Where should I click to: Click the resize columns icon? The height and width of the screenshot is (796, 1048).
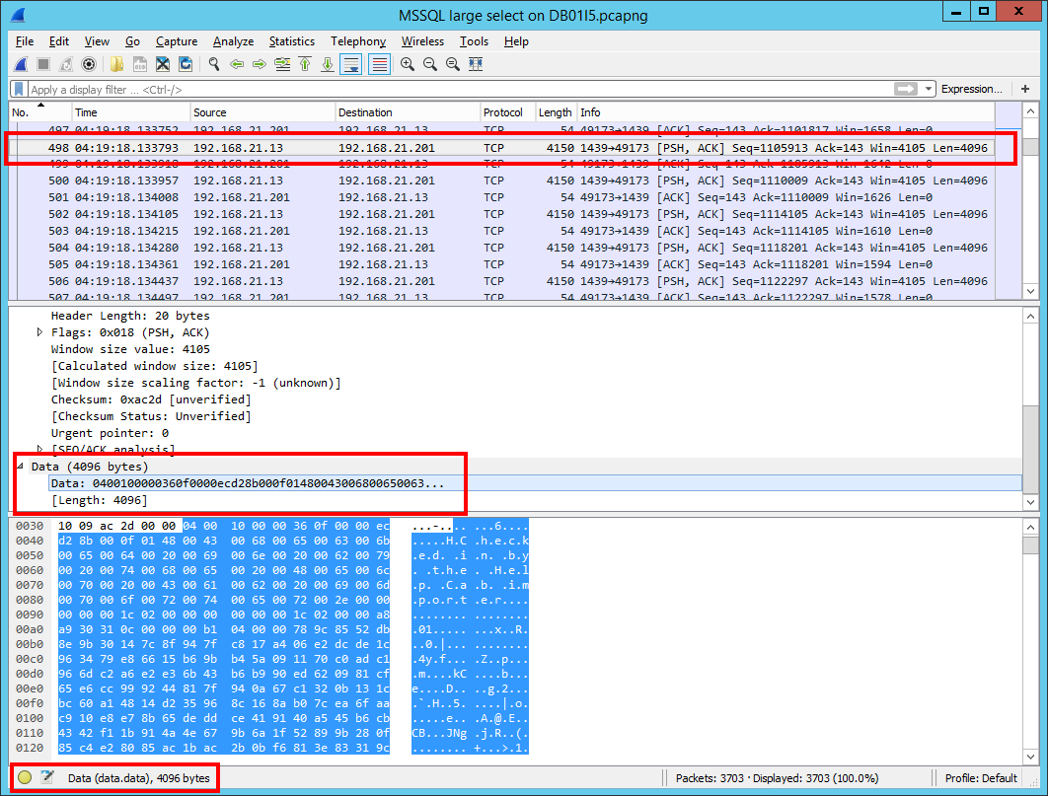(x=476, y=64)
